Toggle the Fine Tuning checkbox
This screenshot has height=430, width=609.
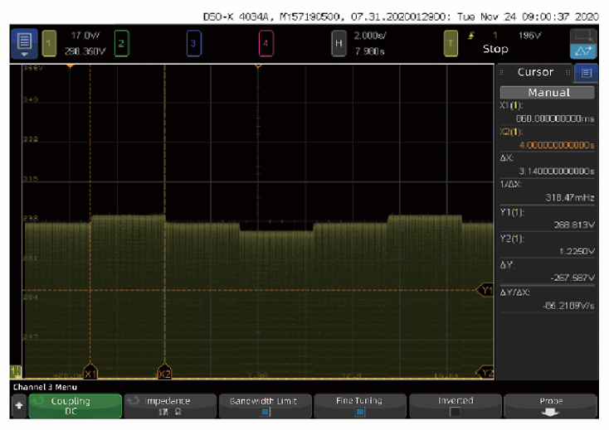[x=359, y=411]
